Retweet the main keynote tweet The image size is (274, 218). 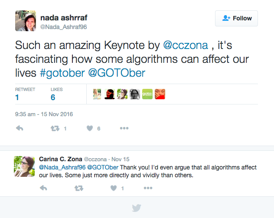55,129
